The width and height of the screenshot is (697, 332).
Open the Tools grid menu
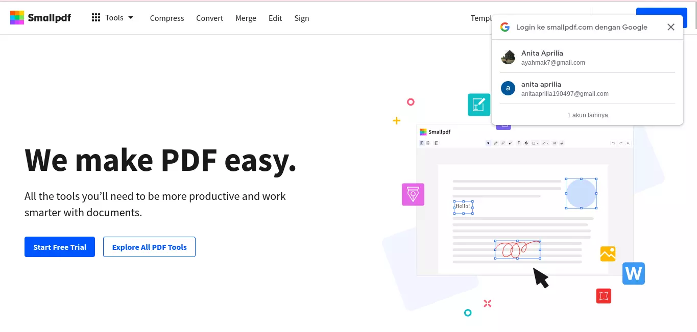coord(112,18)
